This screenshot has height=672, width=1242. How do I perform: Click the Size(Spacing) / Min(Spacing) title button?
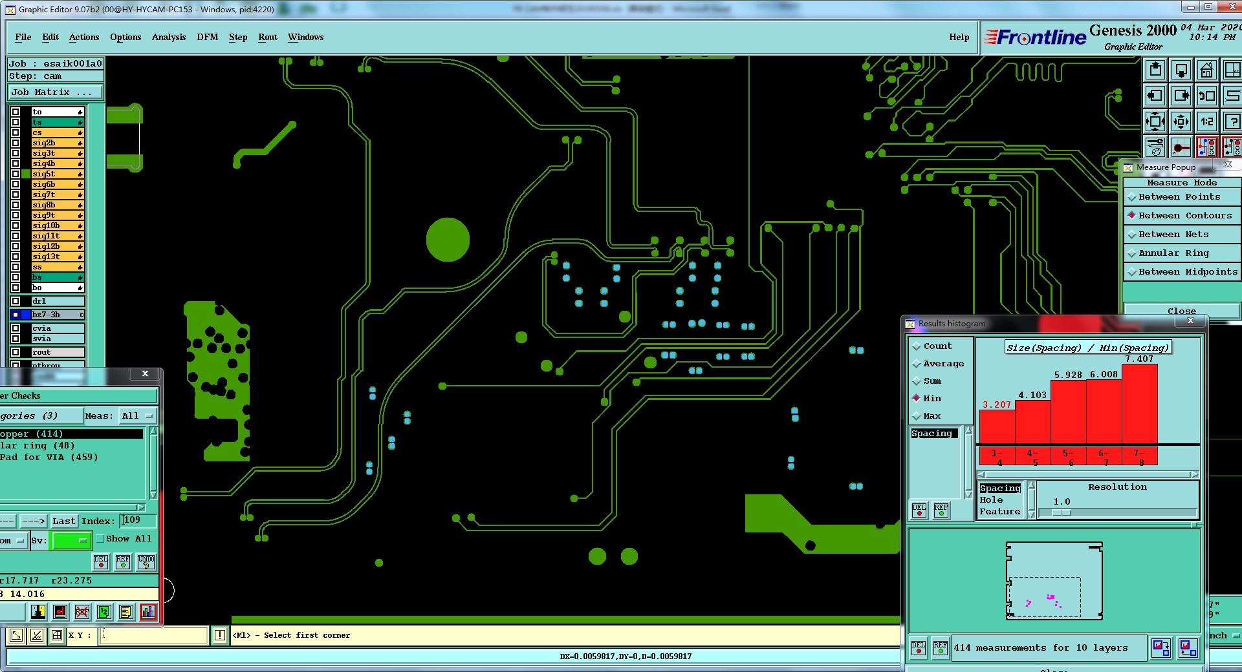tap(1088, 348)
